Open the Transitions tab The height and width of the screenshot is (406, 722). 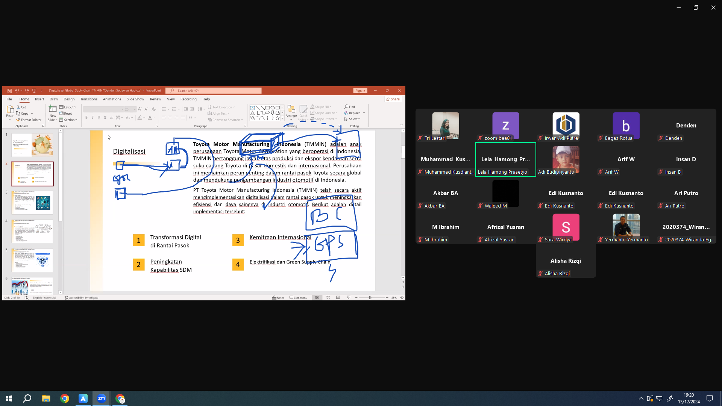89,99
